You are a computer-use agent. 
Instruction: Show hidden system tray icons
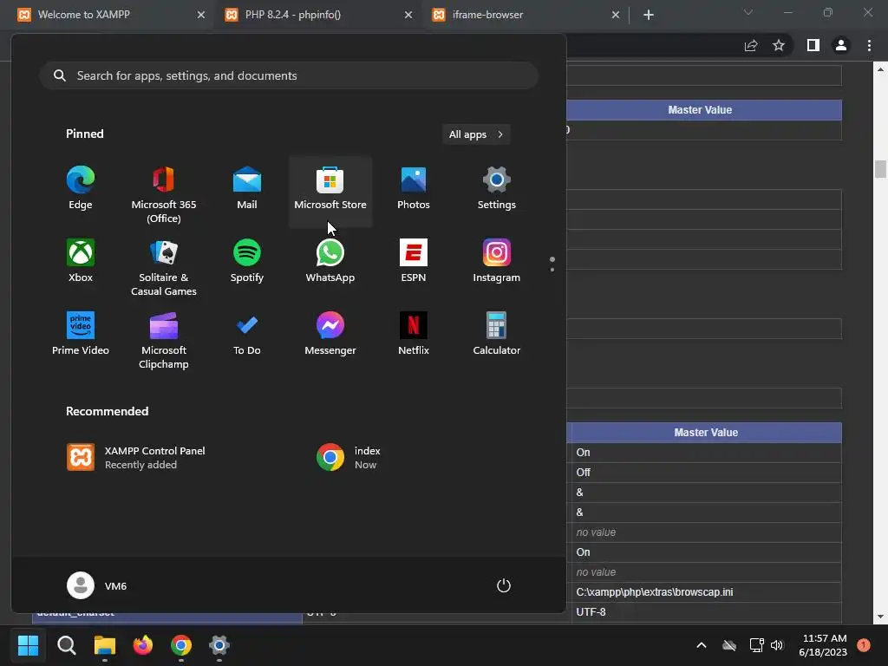tap(701, 645)
